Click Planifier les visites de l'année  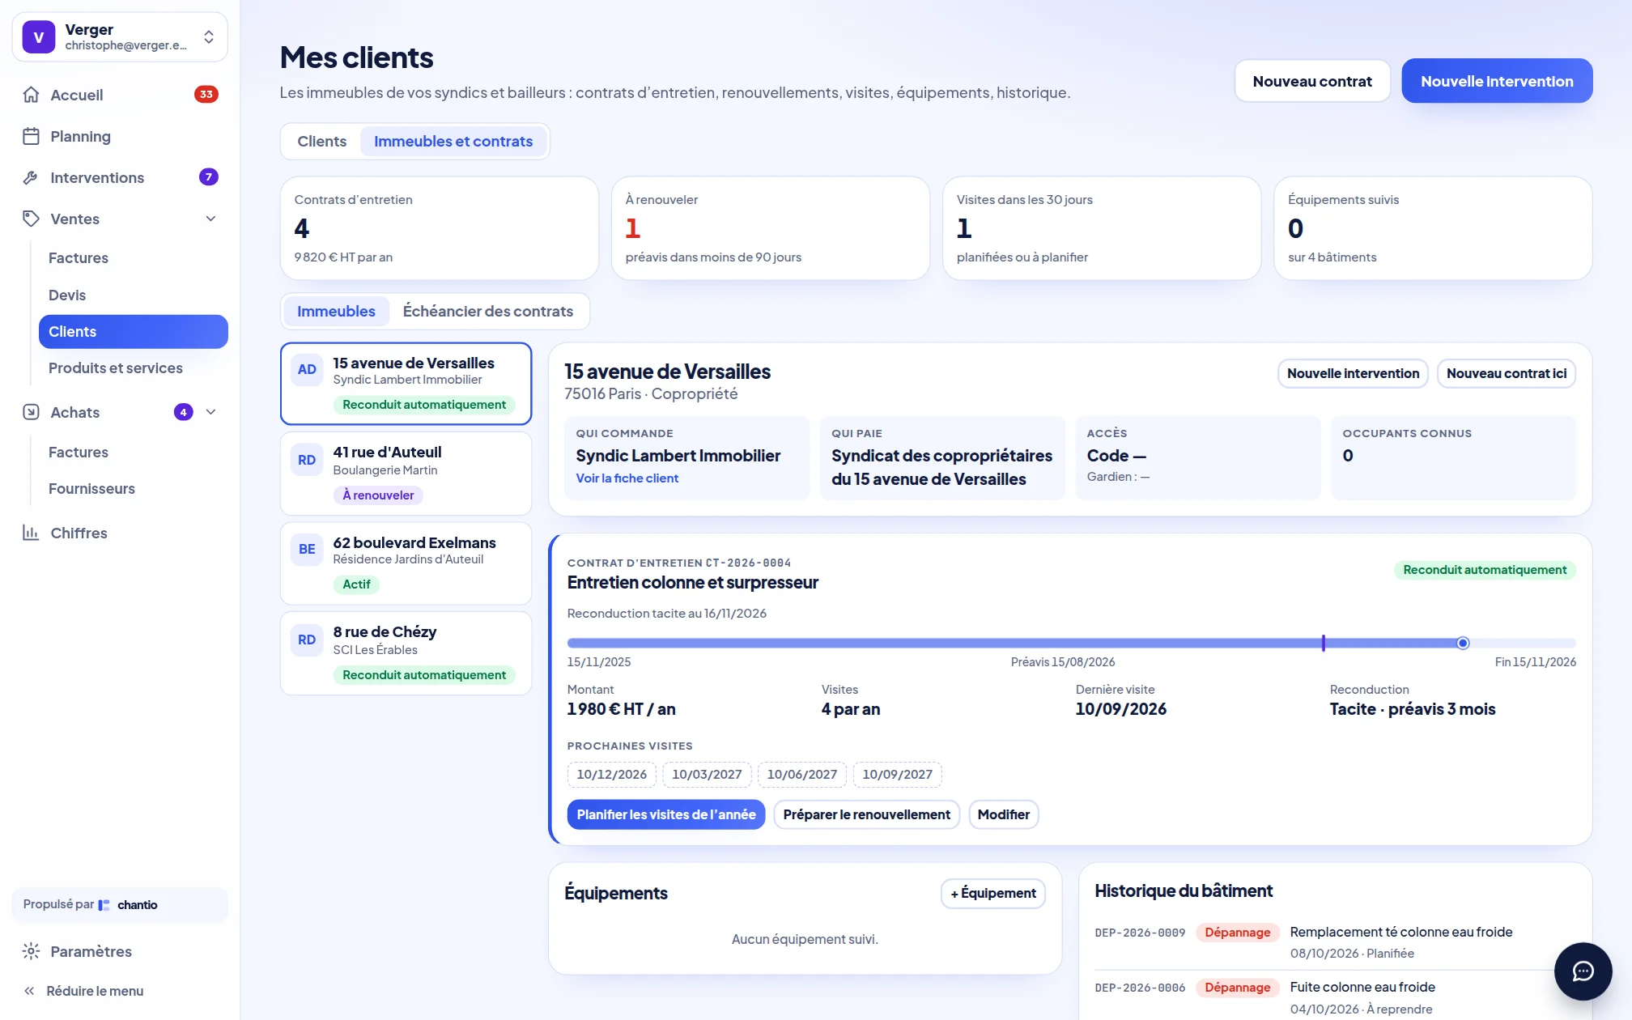pyautogui.click(x=666, y=814)
